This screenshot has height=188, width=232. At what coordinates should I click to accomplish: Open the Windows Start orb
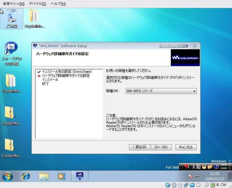click(8, 176)
